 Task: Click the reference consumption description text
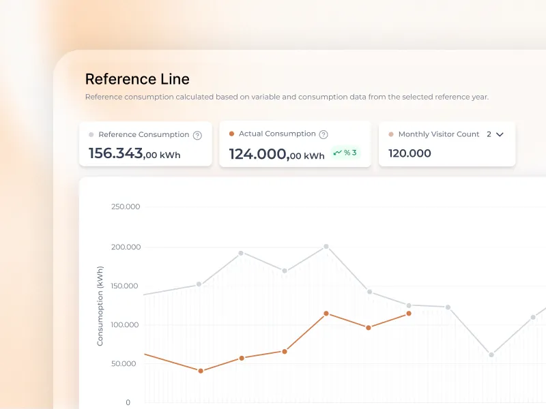pyautogui.click(x=287, y=97)
